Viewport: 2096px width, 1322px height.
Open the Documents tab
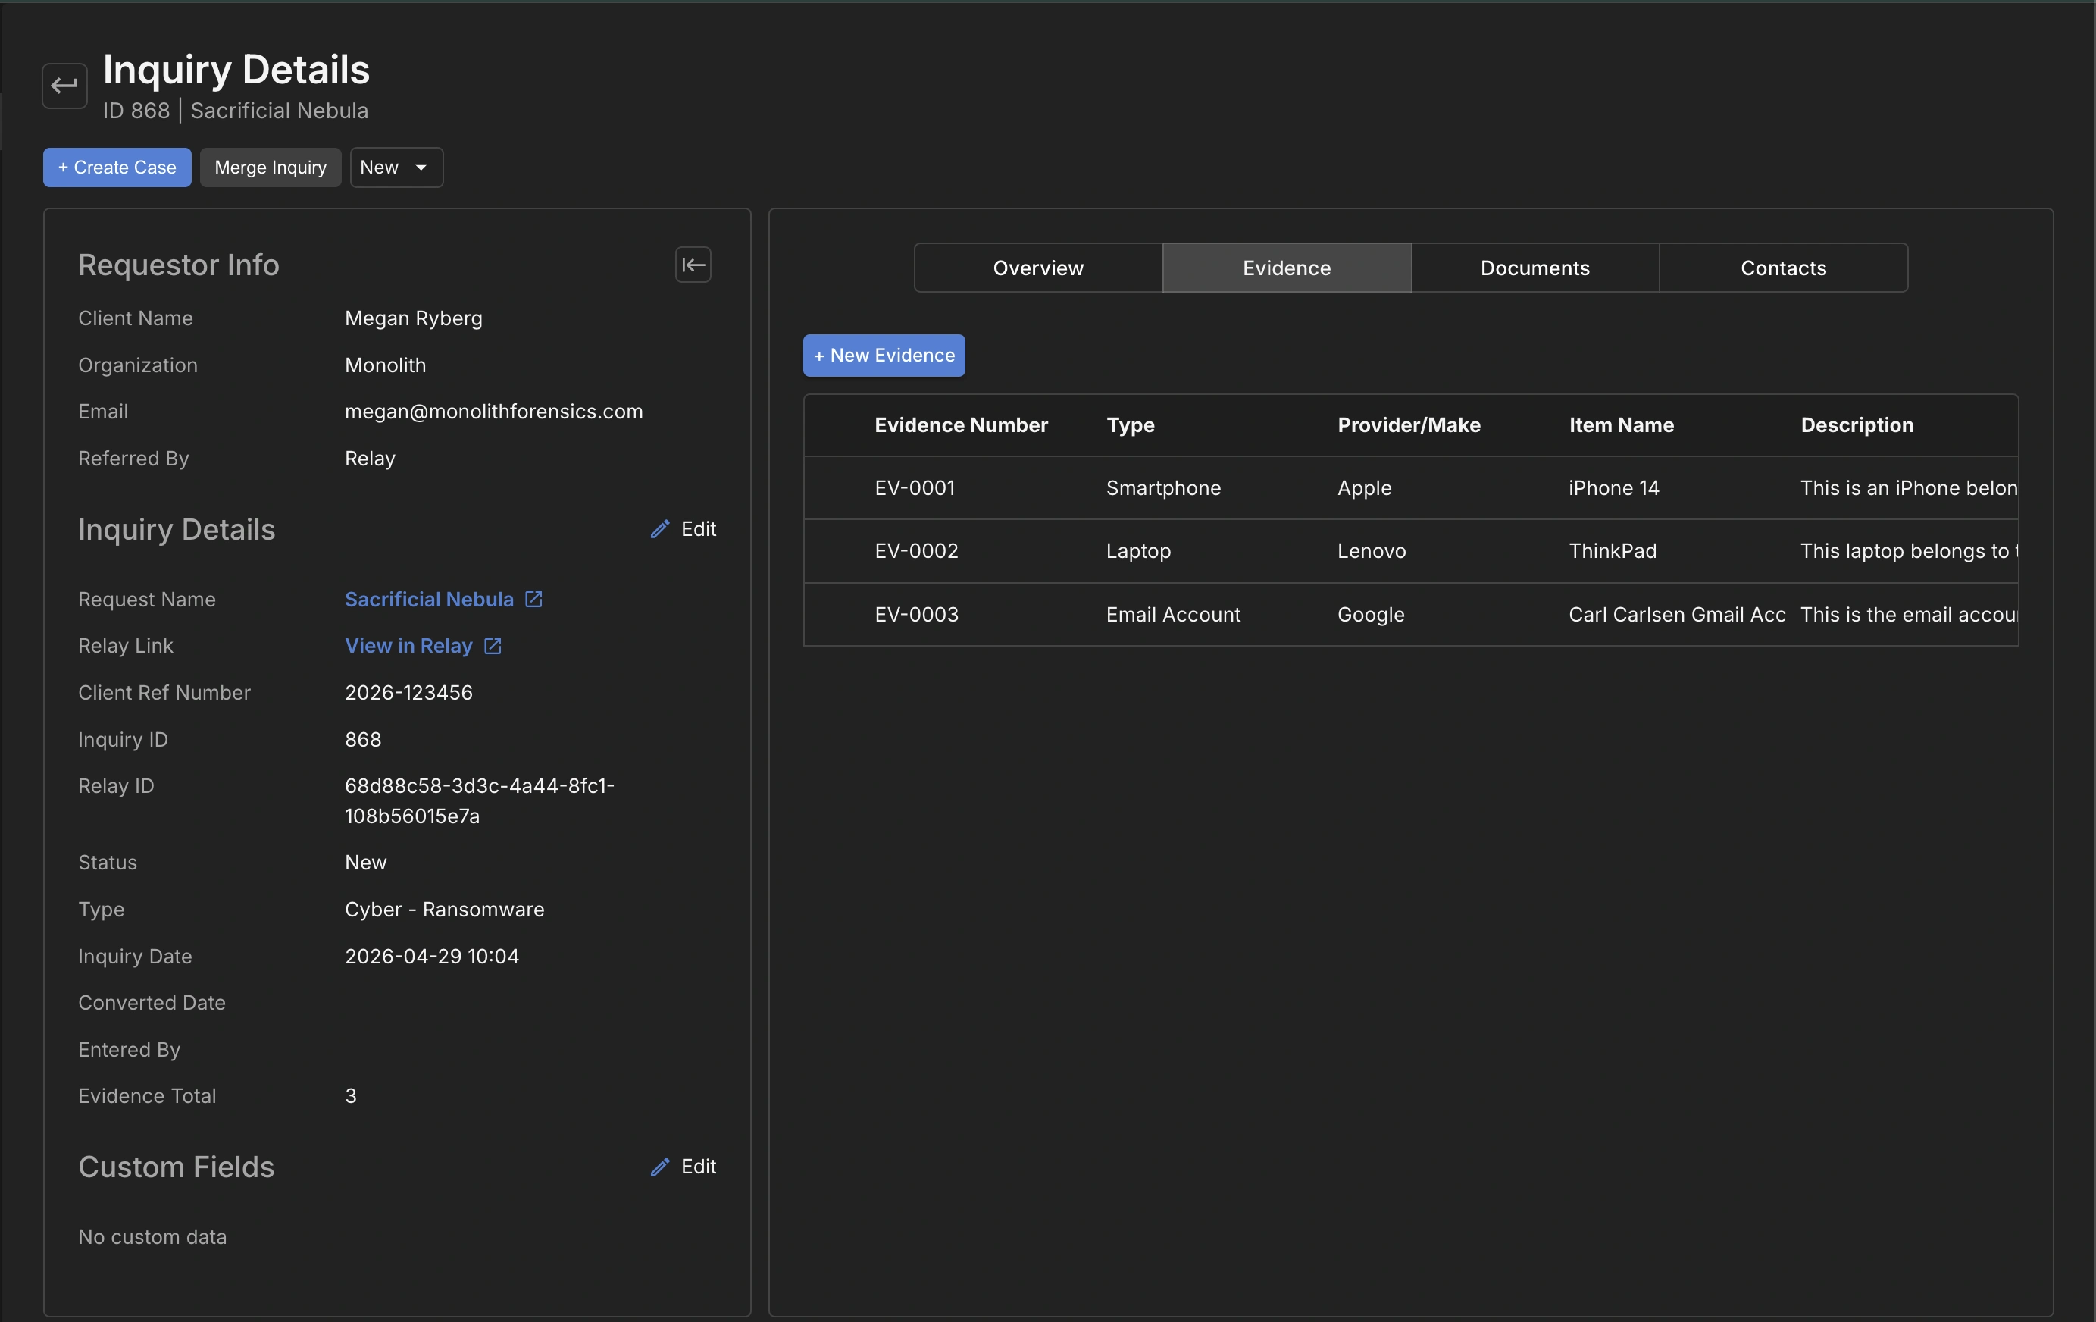pyautogui.click(x=1534, y=268)
